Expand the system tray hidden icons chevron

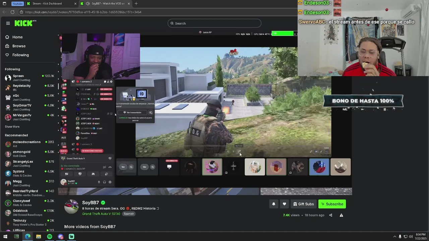pos(394,237)
